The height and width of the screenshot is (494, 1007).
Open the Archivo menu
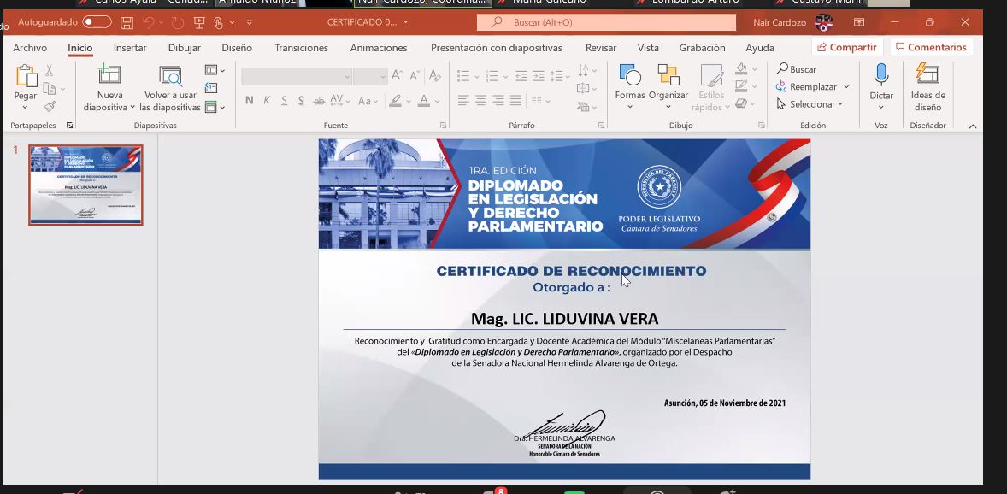point(30,48)
